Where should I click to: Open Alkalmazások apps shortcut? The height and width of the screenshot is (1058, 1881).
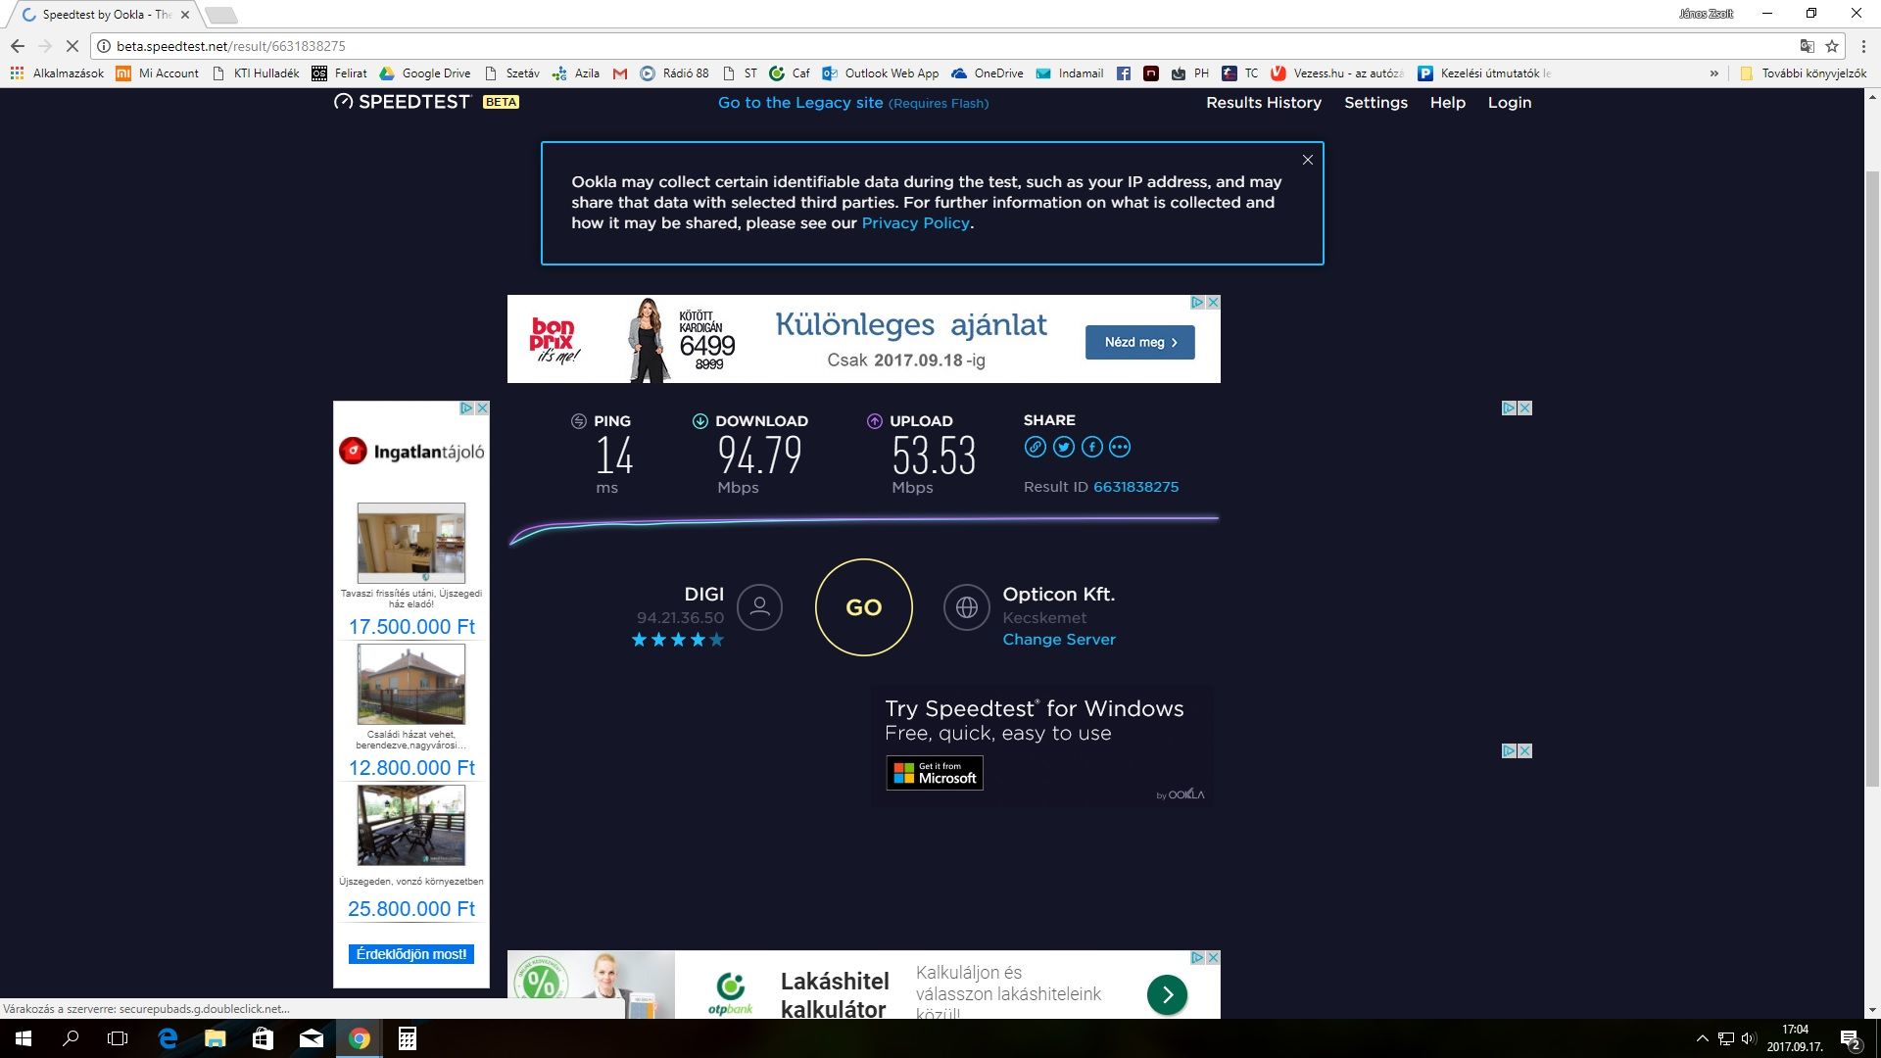(57, 73)
